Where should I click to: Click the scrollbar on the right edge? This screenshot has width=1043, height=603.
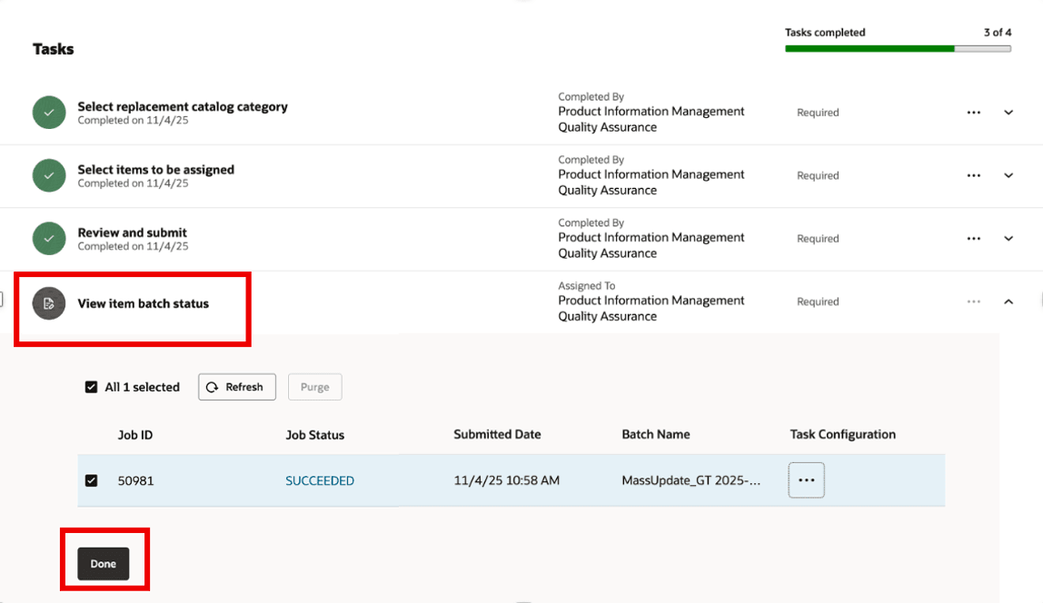coord(1039,300)
